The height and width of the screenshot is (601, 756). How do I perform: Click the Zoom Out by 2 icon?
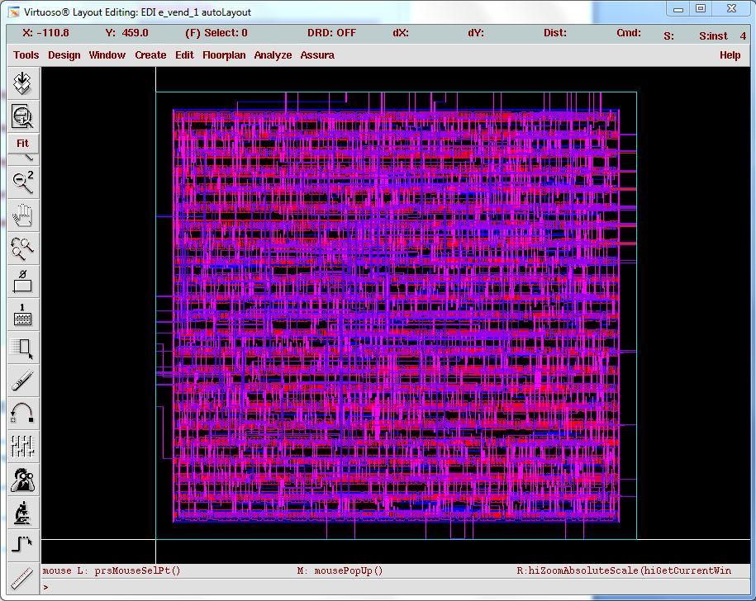click(22, 182)
